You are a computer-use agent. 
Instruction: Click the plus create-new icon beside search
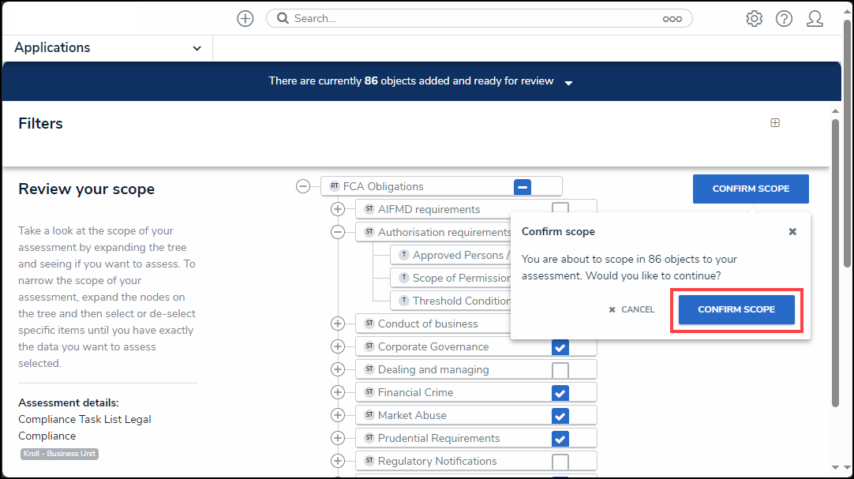click(245, 18)
